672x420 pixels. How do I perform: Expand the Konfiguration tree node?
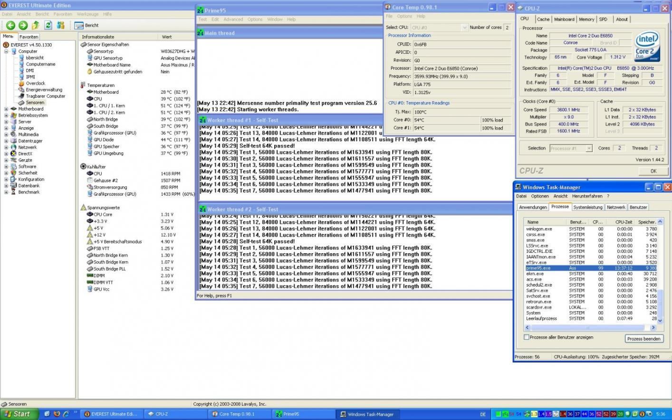click(6, 179)
